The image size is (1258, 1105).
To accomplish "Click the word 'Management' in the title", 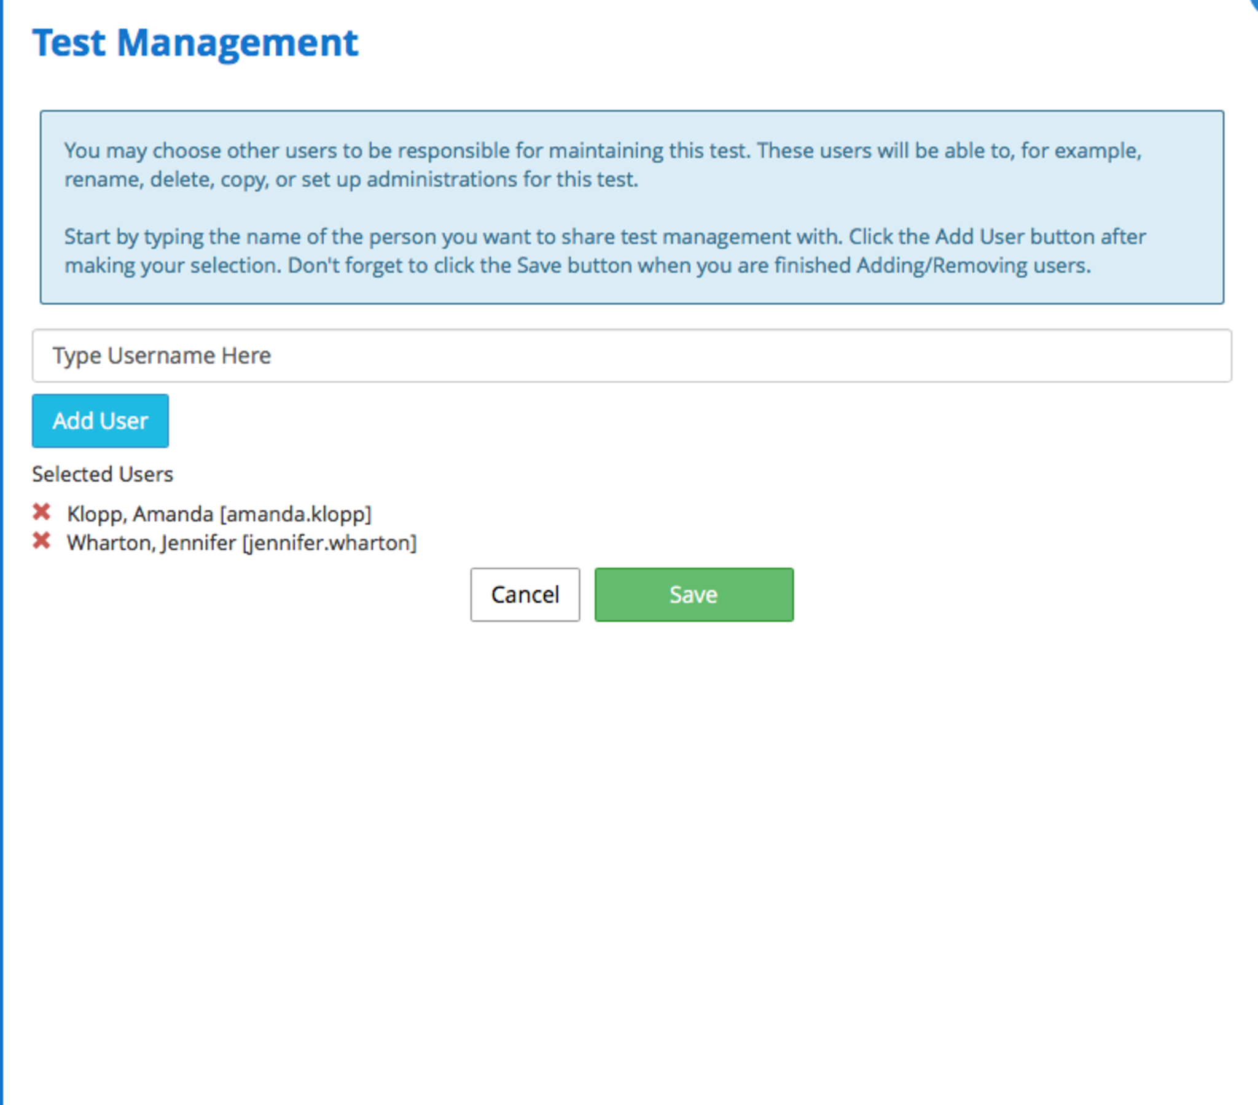I will point(238,43).
